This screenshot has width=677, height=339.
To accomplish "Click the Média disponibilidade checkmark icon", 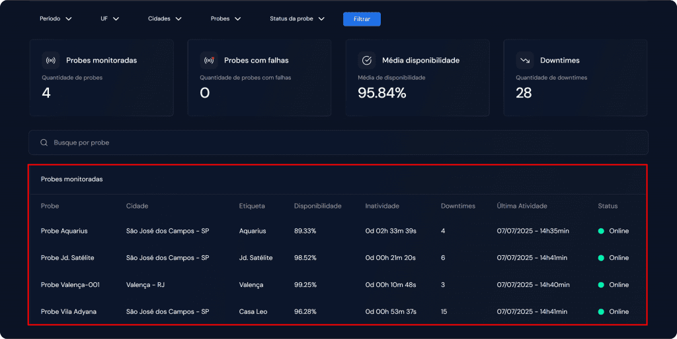I will point(366,60).
